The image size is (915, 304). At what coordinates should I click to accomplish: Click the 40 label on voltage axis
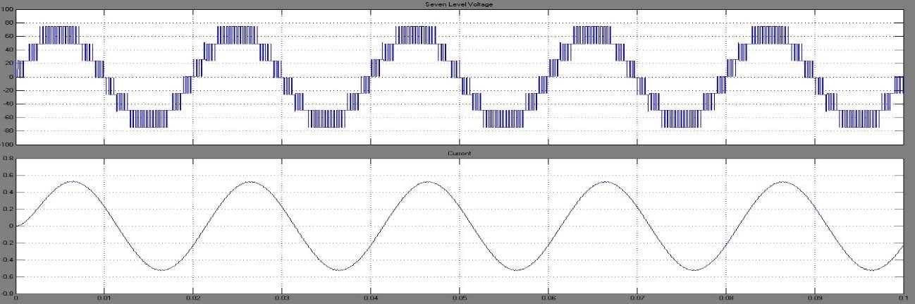tap(9, 50)
